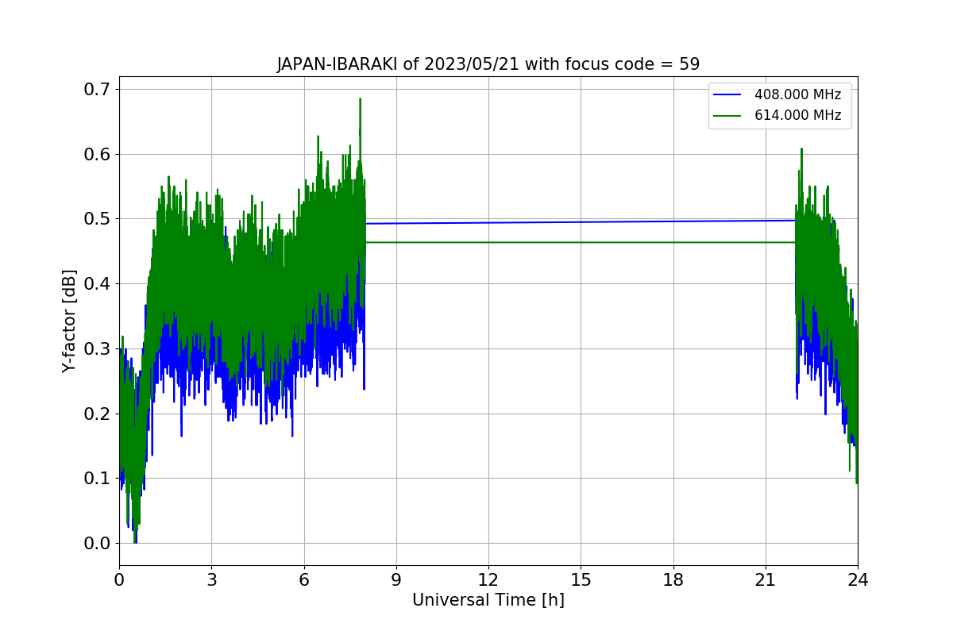This screenshot has width=953, height=635.
Task: Click x-axis tick label '18'
Action: [x=673, y=579]
